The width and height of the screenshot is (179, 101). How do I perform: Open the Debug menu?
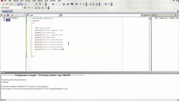click(x=40, y=1)
